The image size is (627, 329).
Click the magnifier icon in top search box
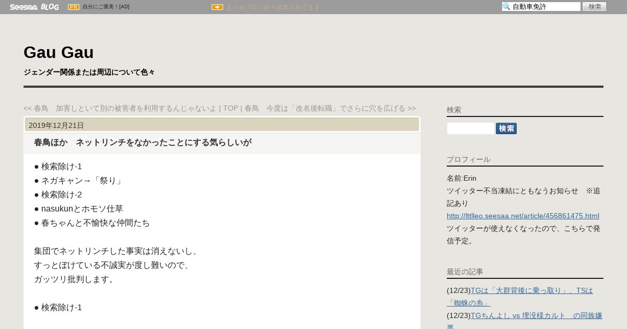click(x=506, y=7)
